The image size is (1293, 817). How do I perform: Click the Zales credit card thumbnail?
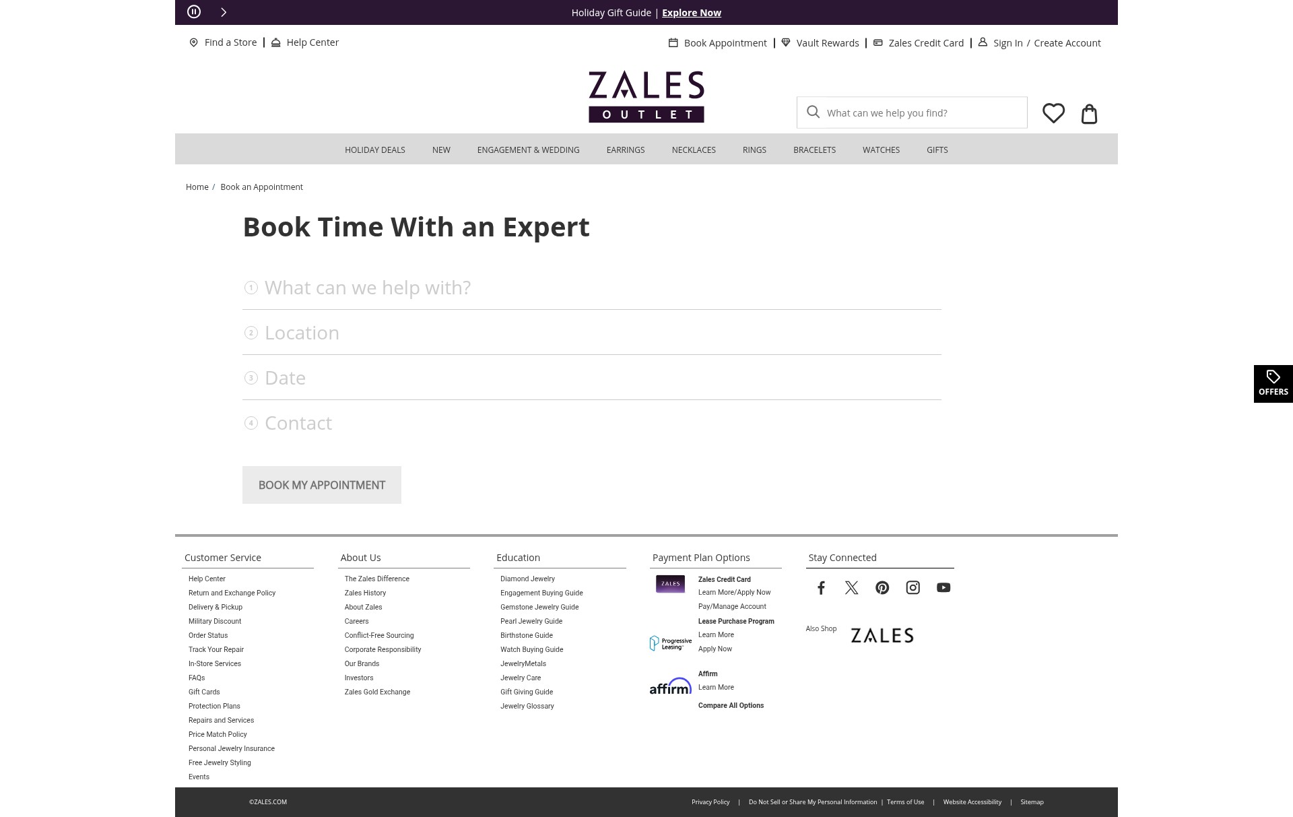[671, 584]
